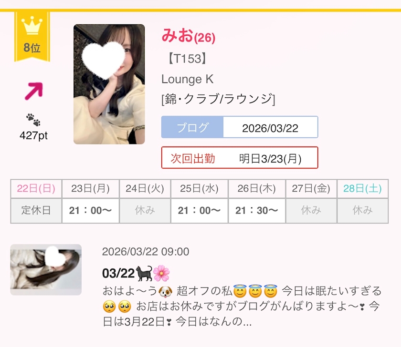This screenshot has height=347, width=401.
Task: Click the pink upward trend arrow
Action: 34,91
